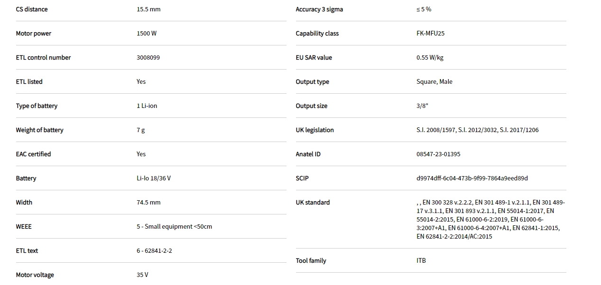This screenshot has width=601, height=285.
Task: Click the Type of battery label
Action: 37,106
